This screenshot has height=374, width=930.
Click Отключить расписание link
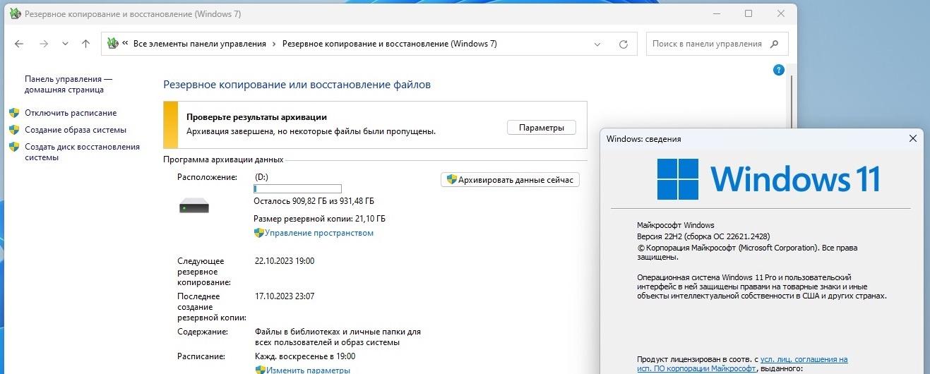[71, 113]
